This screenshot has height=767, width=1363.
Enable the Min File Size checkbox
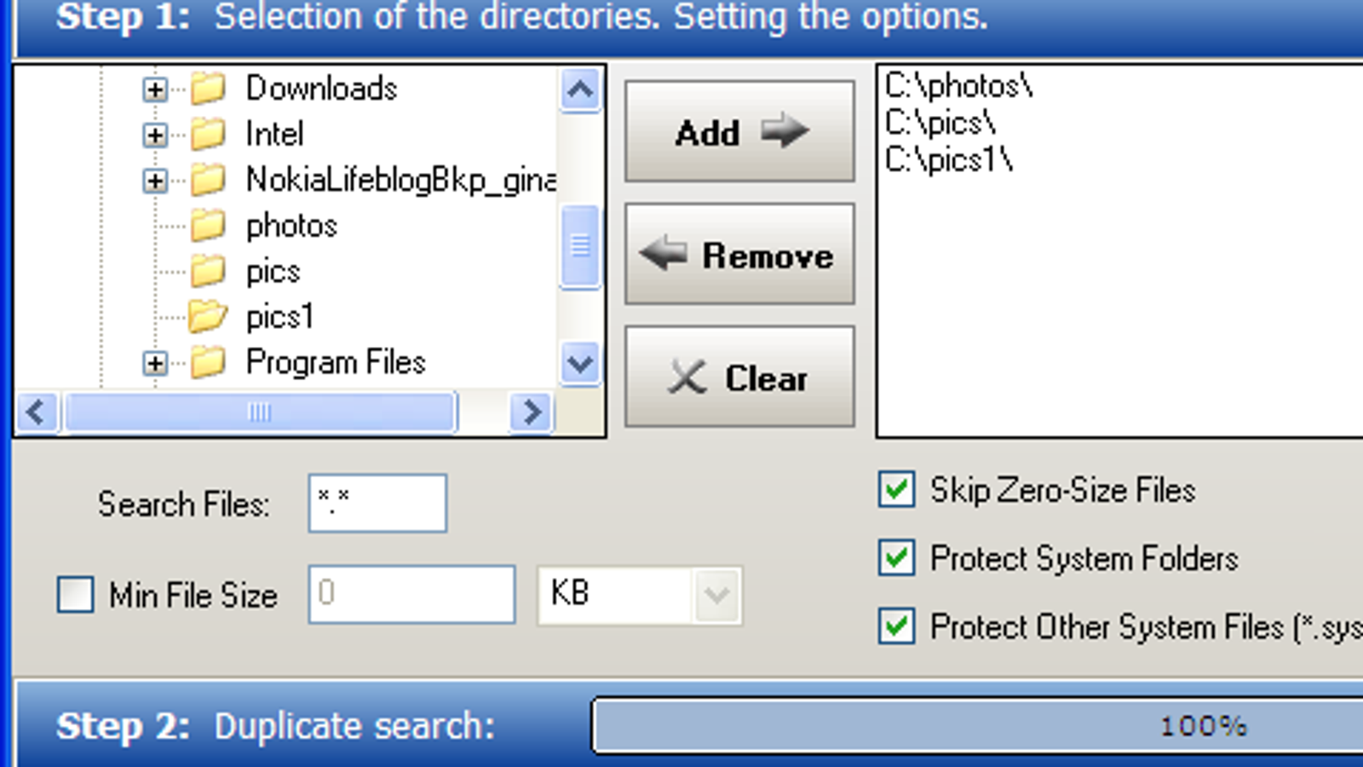click(x=75, y=594)
